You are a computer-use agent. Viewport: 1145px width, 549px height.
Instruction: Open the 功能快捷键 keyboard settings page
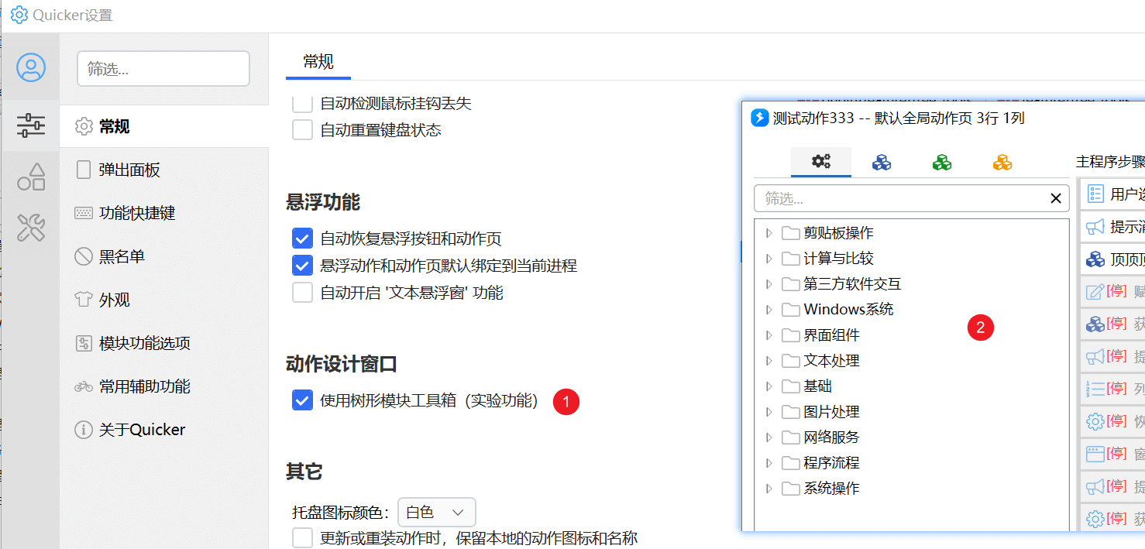pyautogui.click(x=164, y=213)
